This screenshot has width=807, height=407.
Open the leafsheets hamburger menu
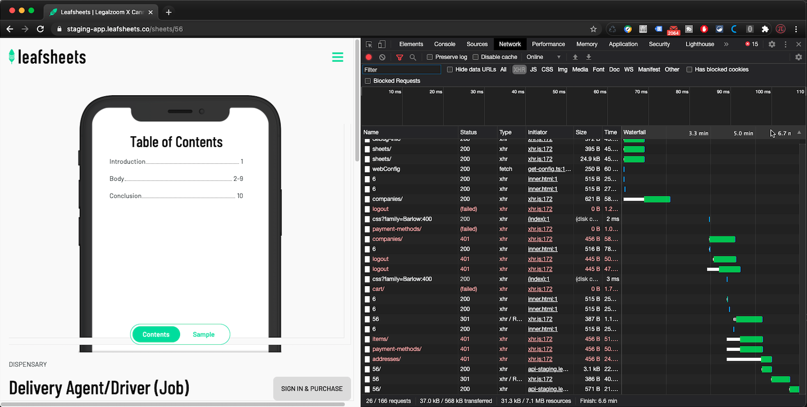(x=337, y=57)
